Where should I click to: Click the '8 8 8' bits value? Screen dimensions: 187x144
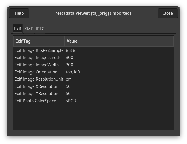pos(70,50)
